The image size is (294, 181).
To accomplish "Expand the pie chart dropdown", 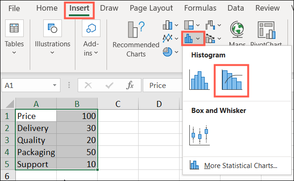I will [x=176, y=52].
